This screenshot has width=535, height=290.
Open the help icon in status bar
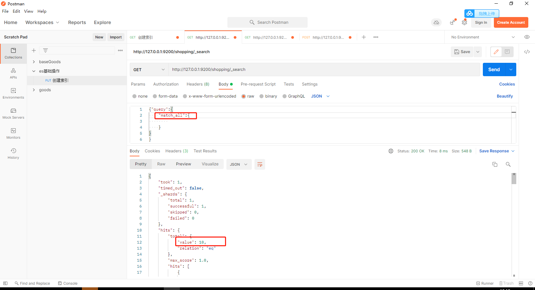tap(530, 283)
